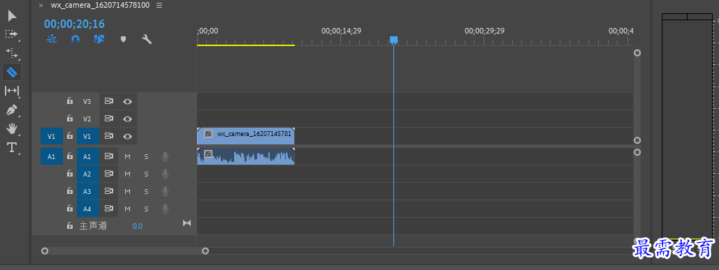Select the Selection (arrow) tool
The width and height of the screenshot is (719, 270).
[x=12, y=16]
